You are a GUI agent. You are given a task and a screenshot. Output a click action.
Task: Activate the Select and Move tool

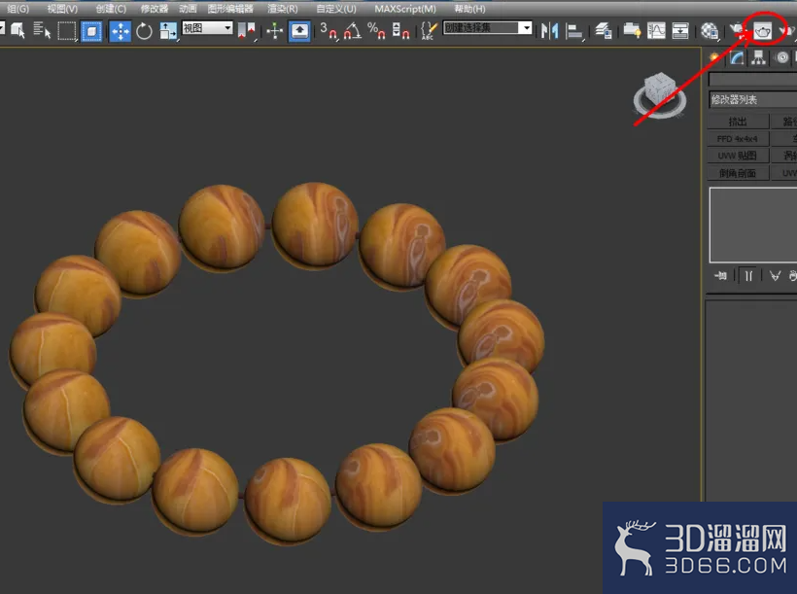(x=121, y=31)
